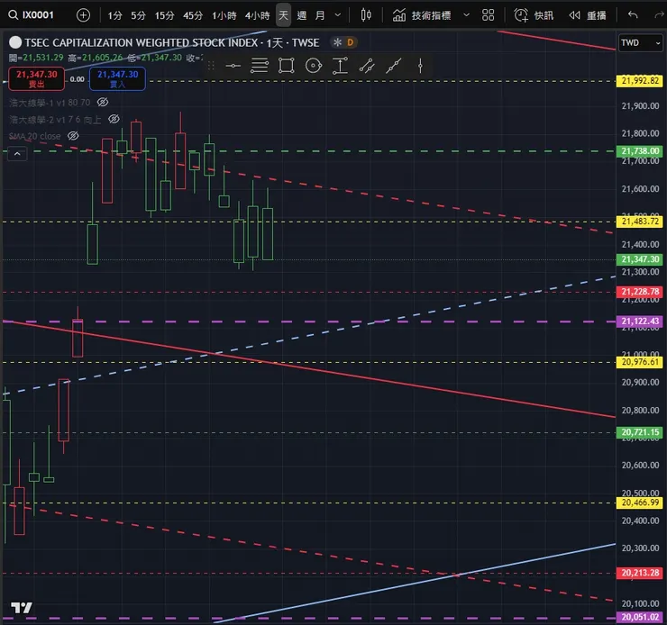Switch to the 週 timeframe
667x625 pixels.
(302, 15)
